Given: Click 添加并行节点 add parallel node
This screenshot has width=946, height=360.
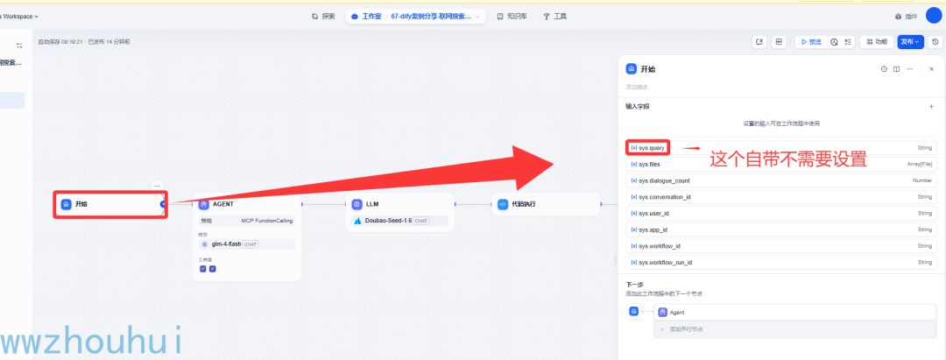Looking at the screenshot, I should (x=795, y=329).
